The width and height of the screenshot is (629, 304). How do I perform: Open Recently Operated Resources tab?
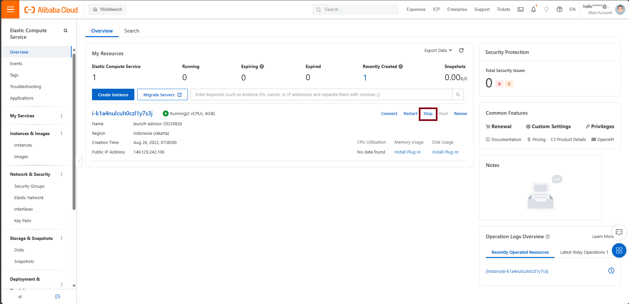(520, 252)
